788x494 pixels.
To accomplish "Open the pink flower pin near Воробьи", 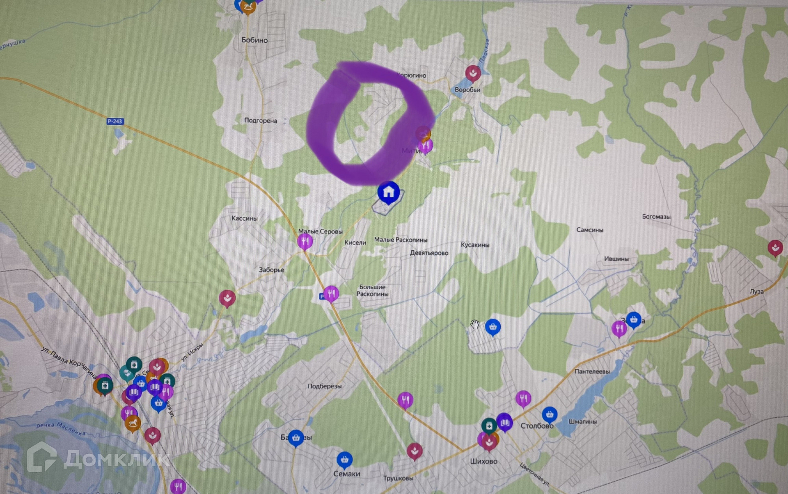I will point(473,74).
